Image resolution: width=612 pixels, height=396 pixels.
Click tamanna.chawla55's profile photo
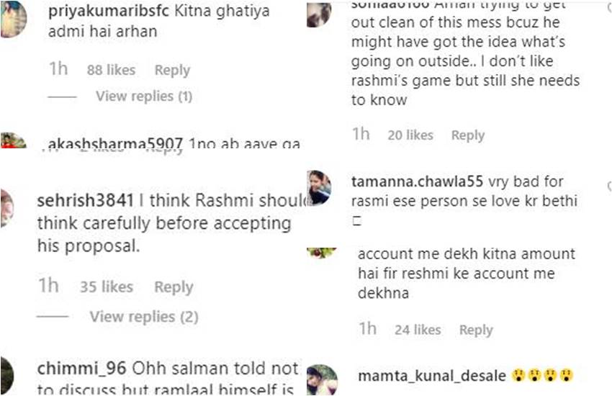pyautogui.click(x=318, y=188)
